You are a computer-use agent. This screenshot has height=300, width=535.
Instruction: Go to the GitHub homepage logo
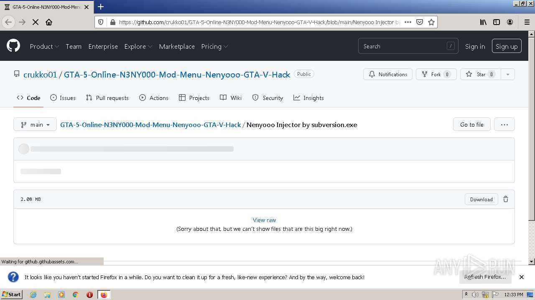point(13,46)
